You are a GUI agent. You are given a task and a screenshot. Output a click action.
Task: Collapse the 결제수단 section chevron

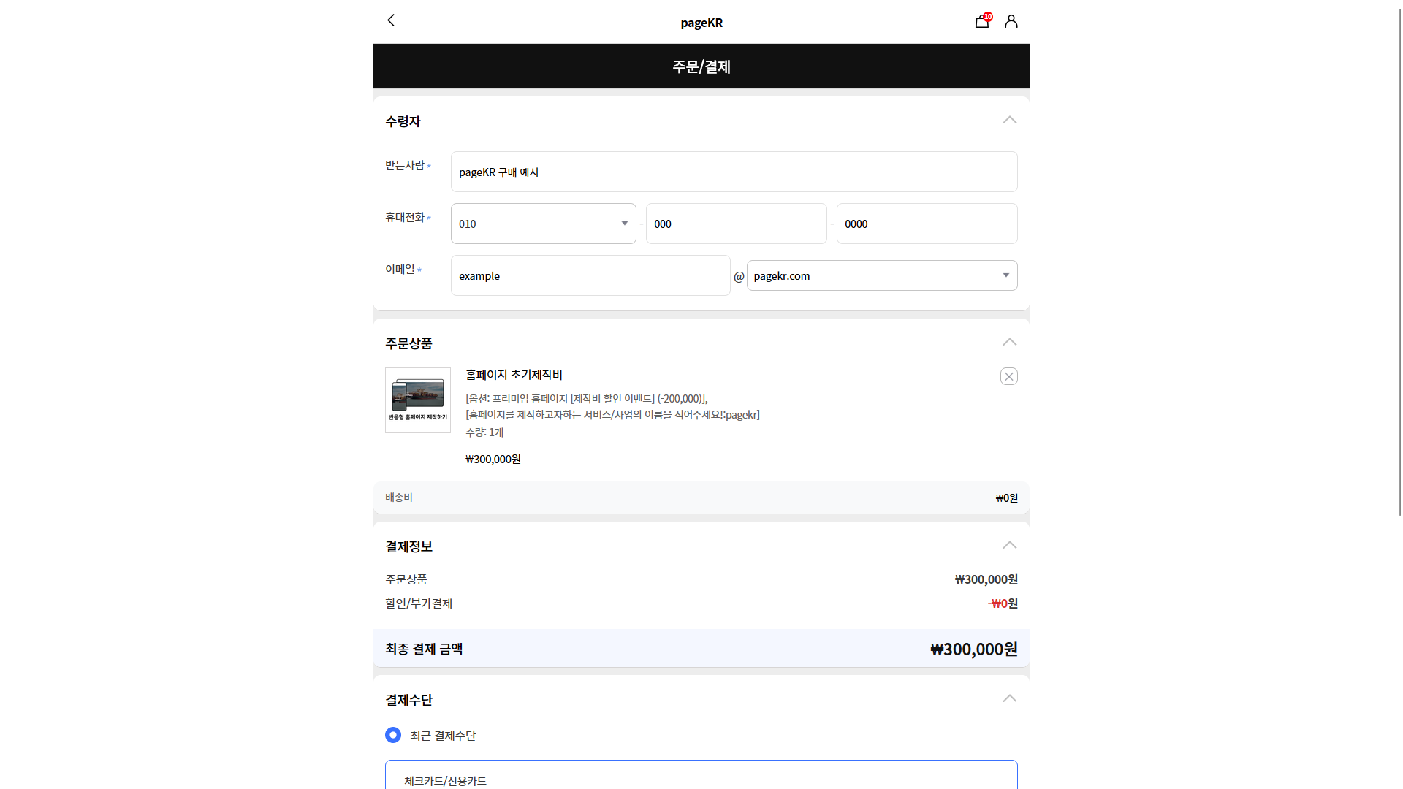click(1009, 699)
